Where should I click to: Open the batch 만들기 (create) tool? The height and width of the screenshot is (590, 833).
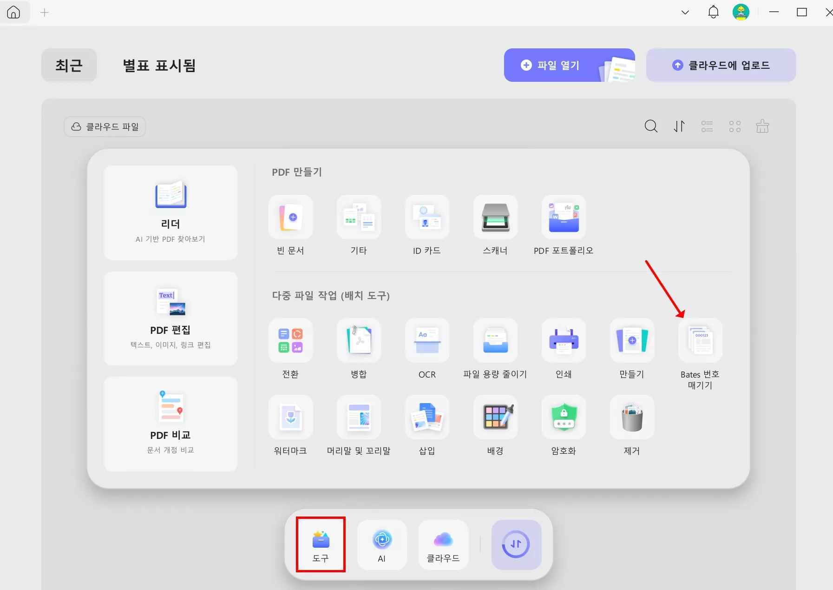[632, 340]
